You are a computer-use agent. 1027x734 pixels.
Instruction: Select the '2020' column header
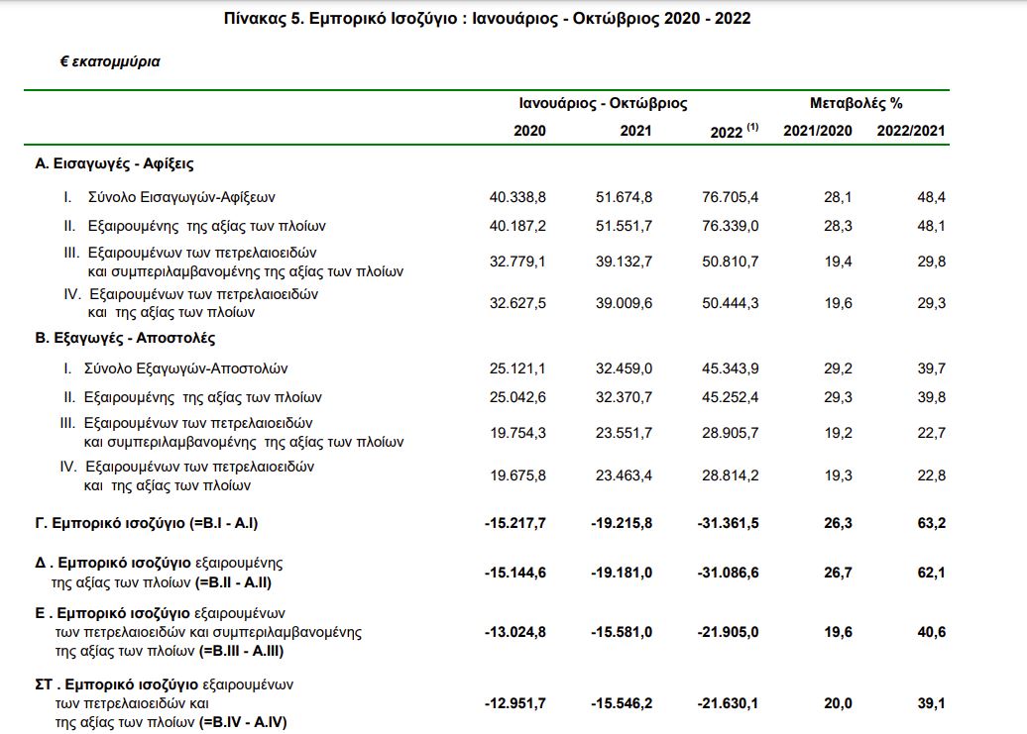pyautogui.click(x=529, y=131)
